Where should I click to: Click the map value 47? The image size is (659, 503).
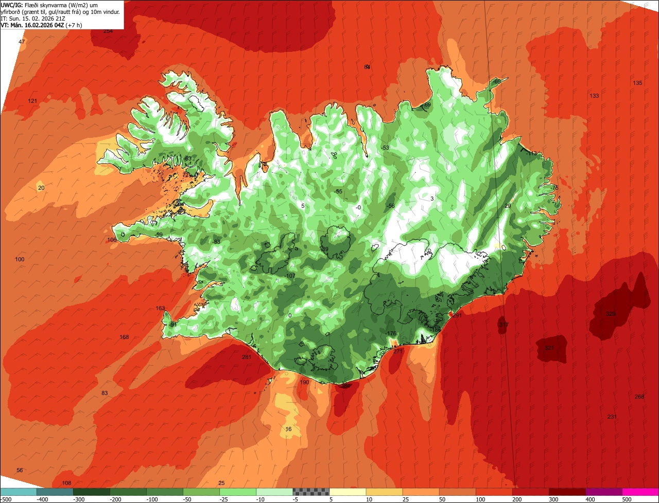click(22, 42)
